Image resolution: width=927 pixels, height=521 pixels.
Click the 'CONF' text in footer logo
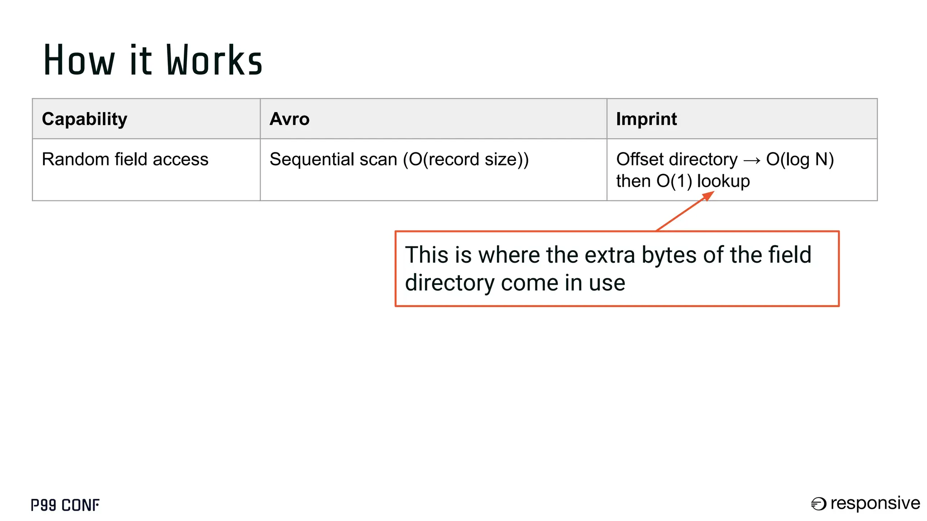coord(80,505)
